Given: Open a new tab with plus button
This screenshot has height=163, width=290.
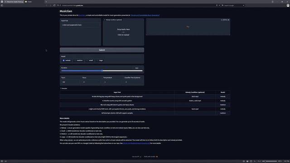Looking at the screenshot, I should pos(46,2).
